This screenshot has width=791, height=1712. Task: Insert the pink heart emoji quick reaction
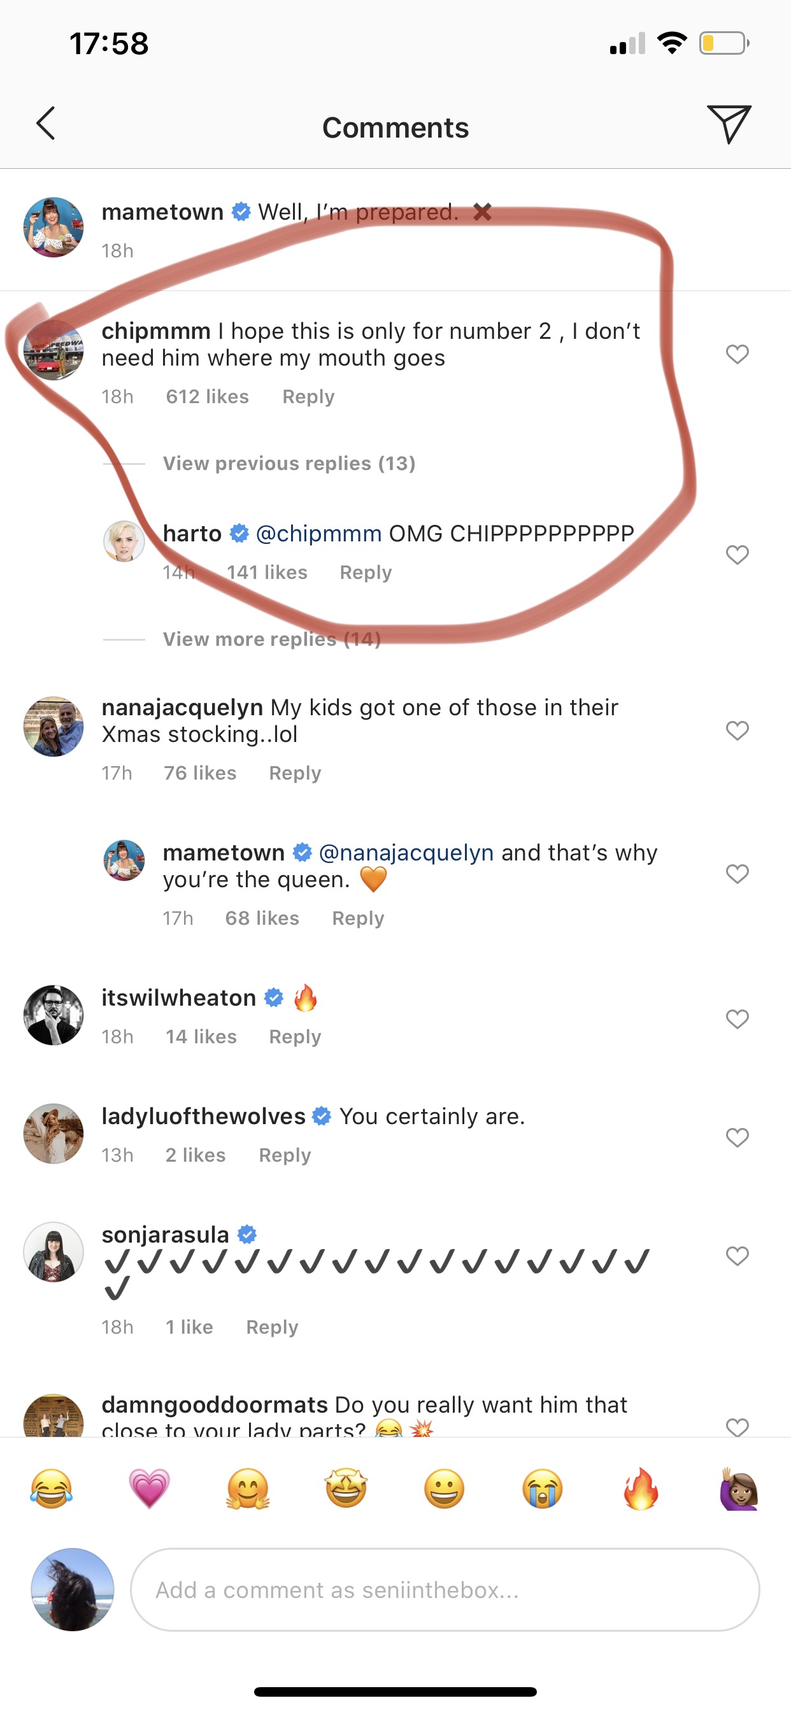150,1488
